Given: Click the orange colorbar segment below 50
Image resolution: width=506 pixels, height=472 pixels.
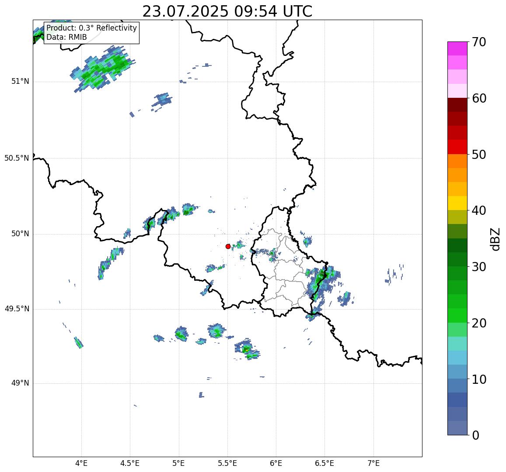Looking at the screenshot, I should pos(457,161).
